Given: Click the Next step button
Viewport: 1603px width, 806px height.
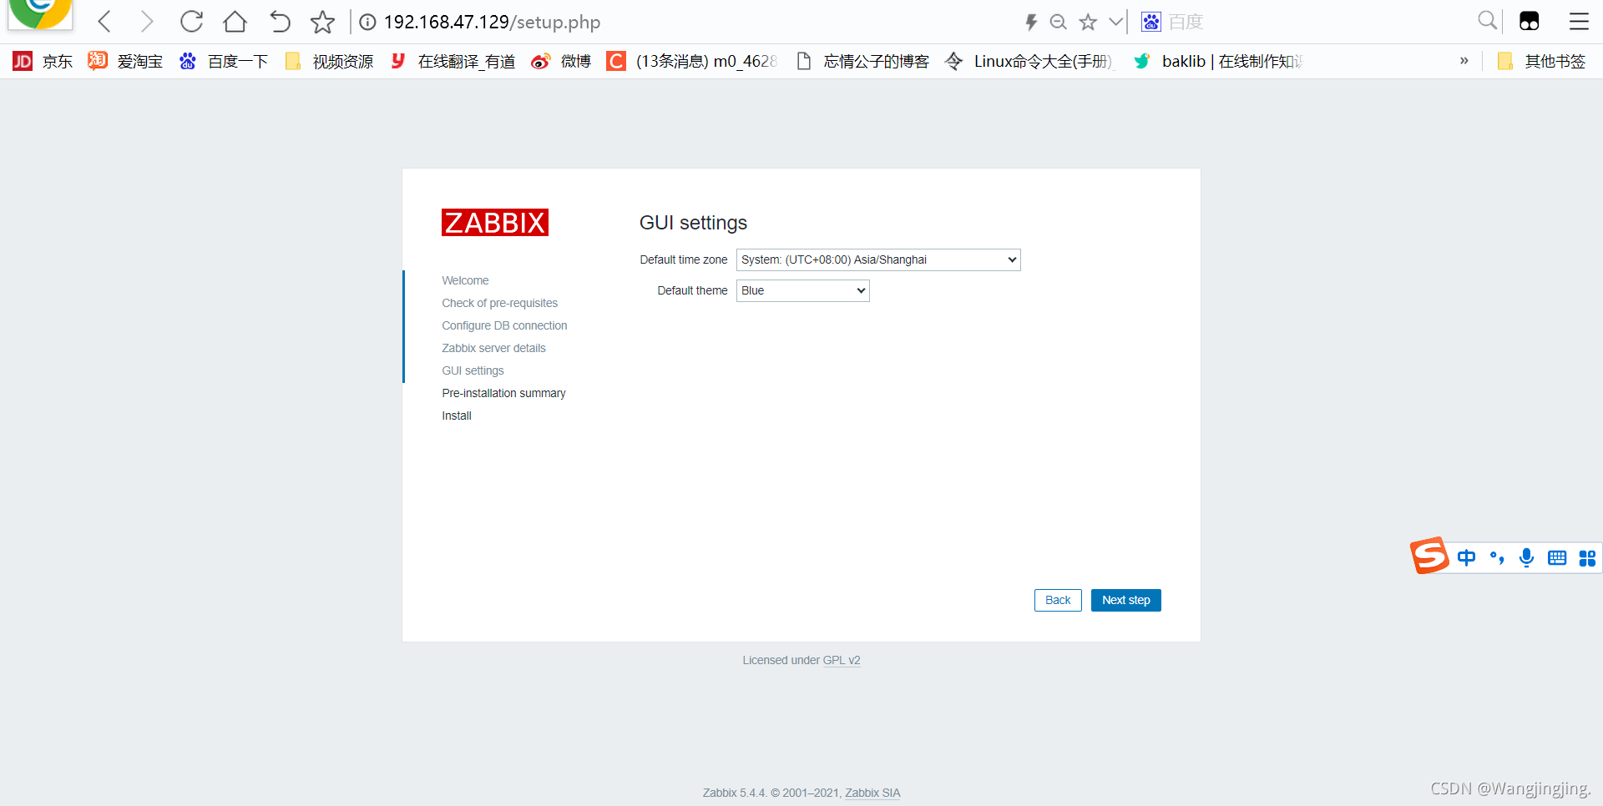Looking at the screenshot, I should [x=1125, y=600].
